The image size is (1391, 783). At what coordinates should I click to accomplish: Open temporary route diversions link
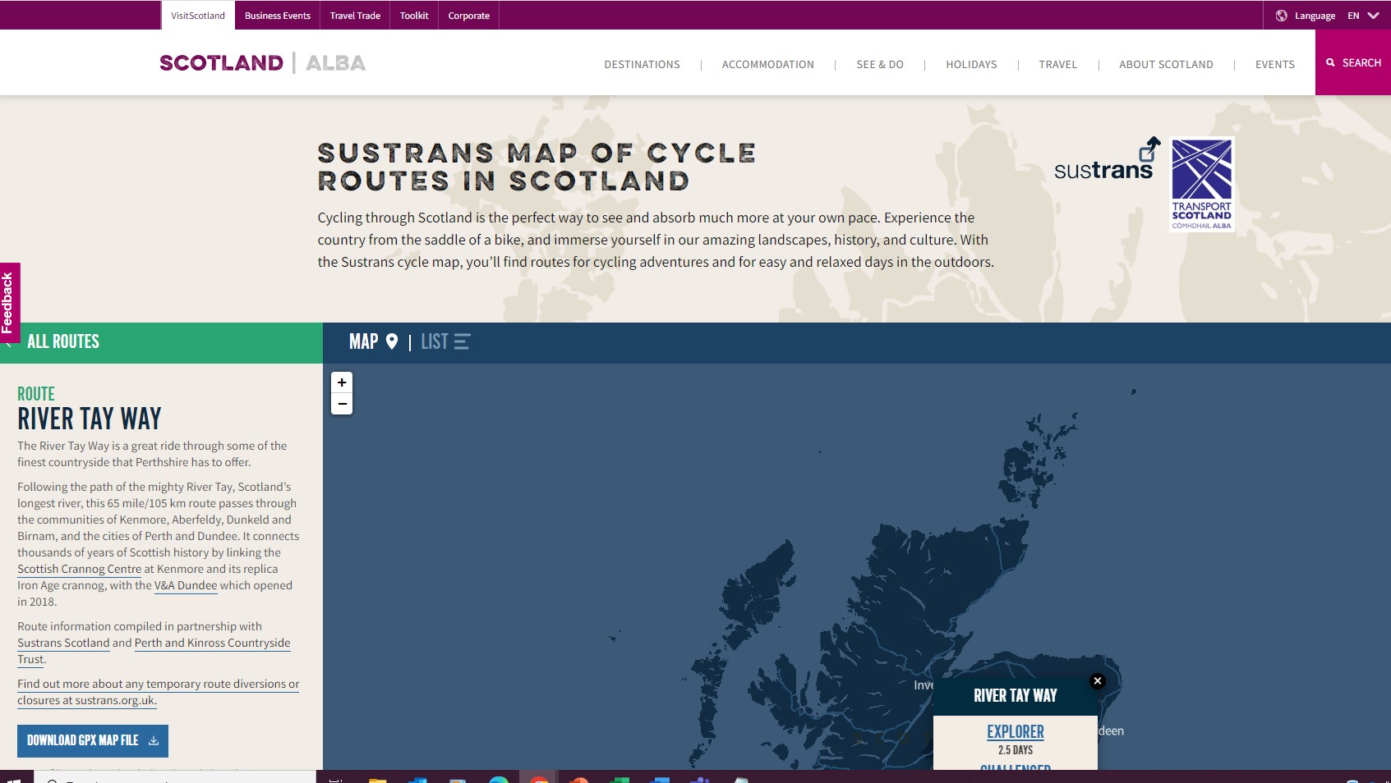click(x=158, y=692)
